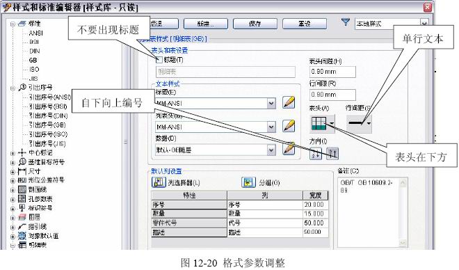The height and width of the screenshot is (270, 459).
Task: Toggle the 标题(T) title checkbox
Action: (159, 60)
